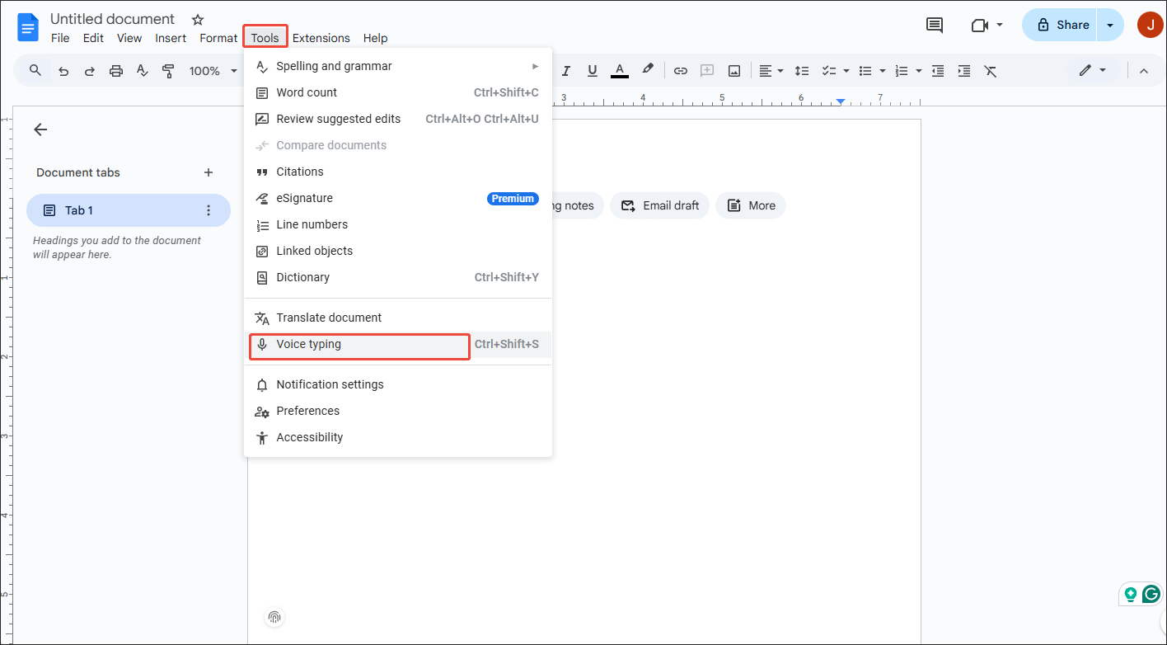Select the Paint format tool
The height and width of the screenshot is (645, 1167).
coord(168,70)
